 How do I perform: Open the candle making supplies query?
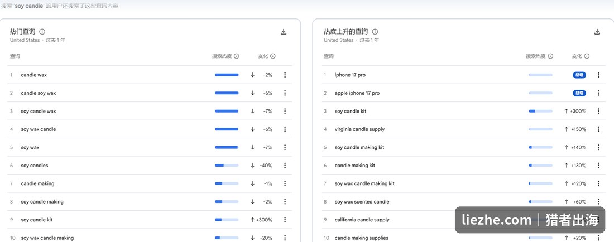click(362, 238)
